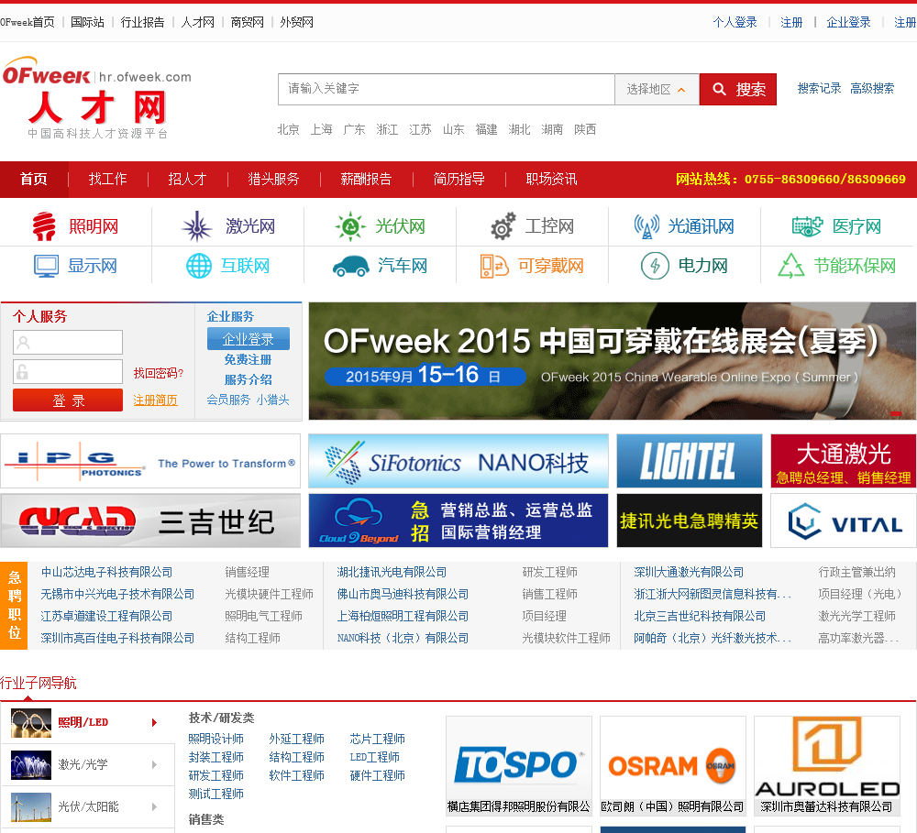Viewport: 917px width, 833px height.
Task: Open the 激光网 laser starburst icon
Action: [197, 226]
